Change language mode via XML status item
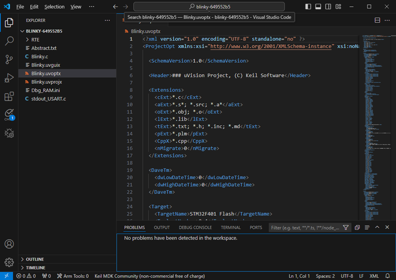The image size is (396, 280). tap(374, 276)
